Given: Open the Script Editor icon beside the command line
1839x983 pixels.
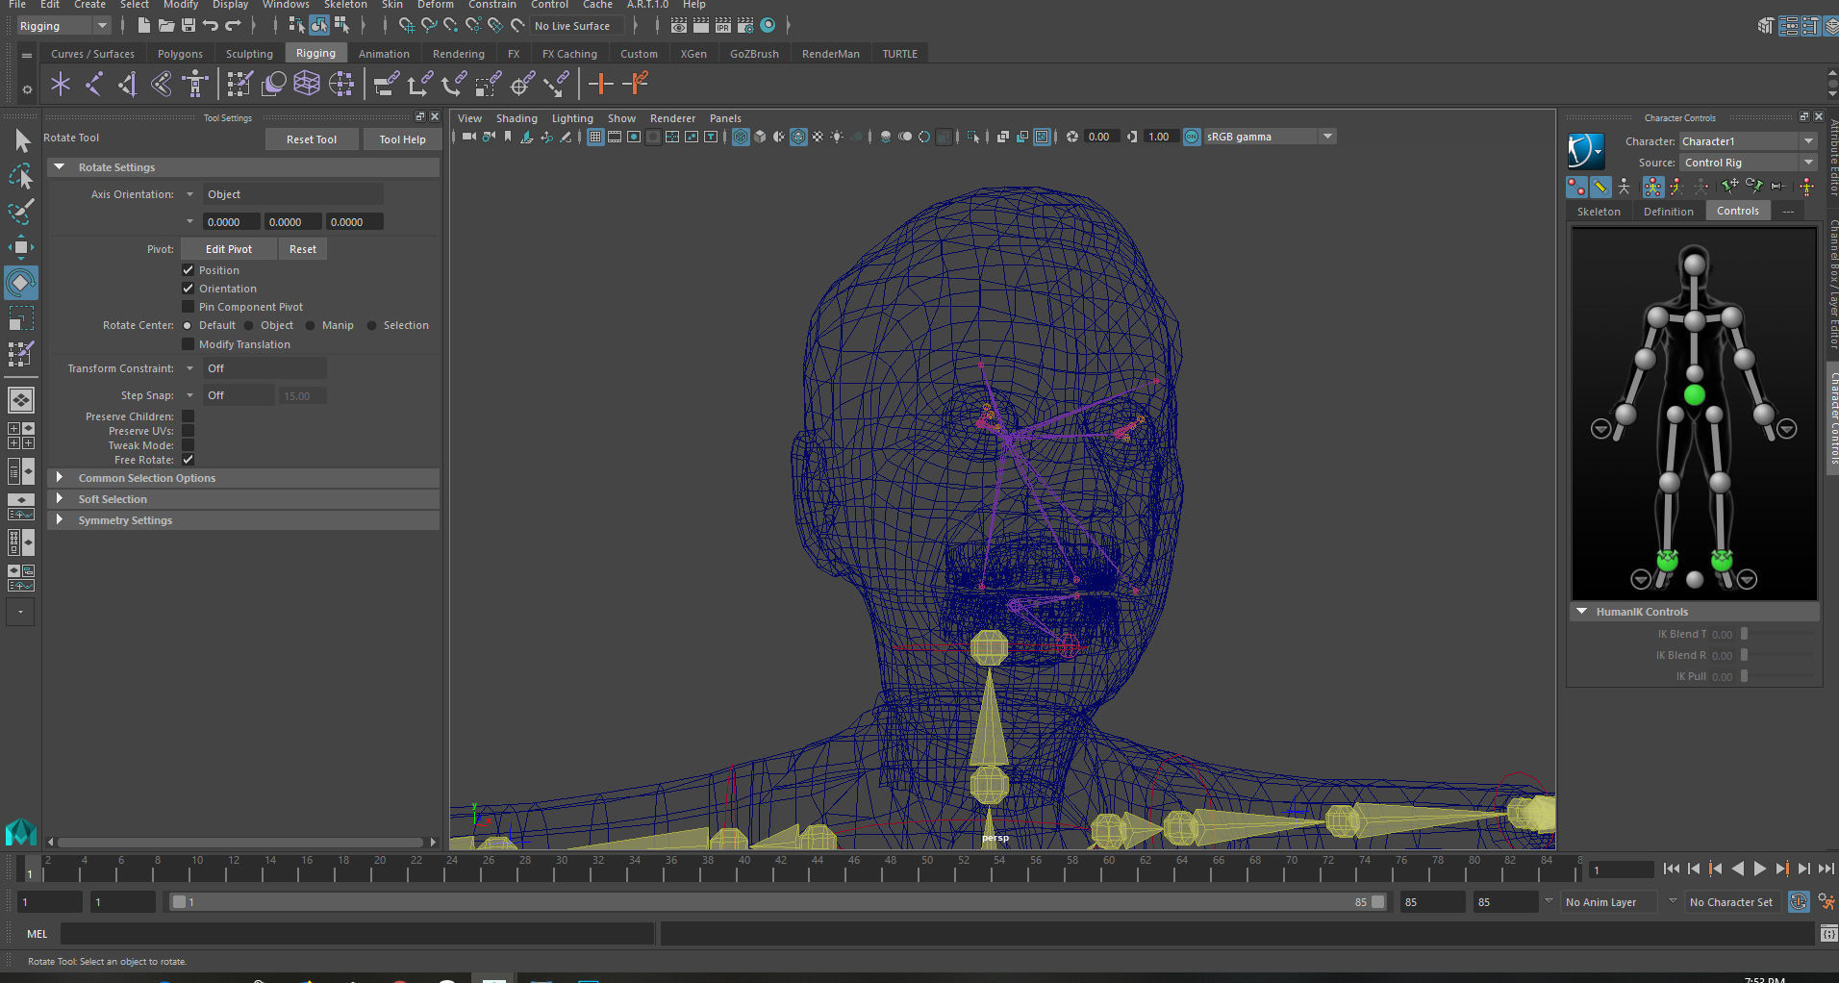Looking at the screenshot, I should 1828,933.
